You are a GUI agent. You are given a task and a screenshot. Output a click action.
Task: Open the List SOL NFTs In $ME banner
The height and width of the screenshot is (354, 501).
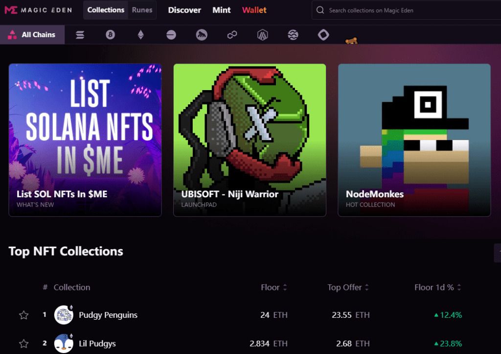[85, 140]
